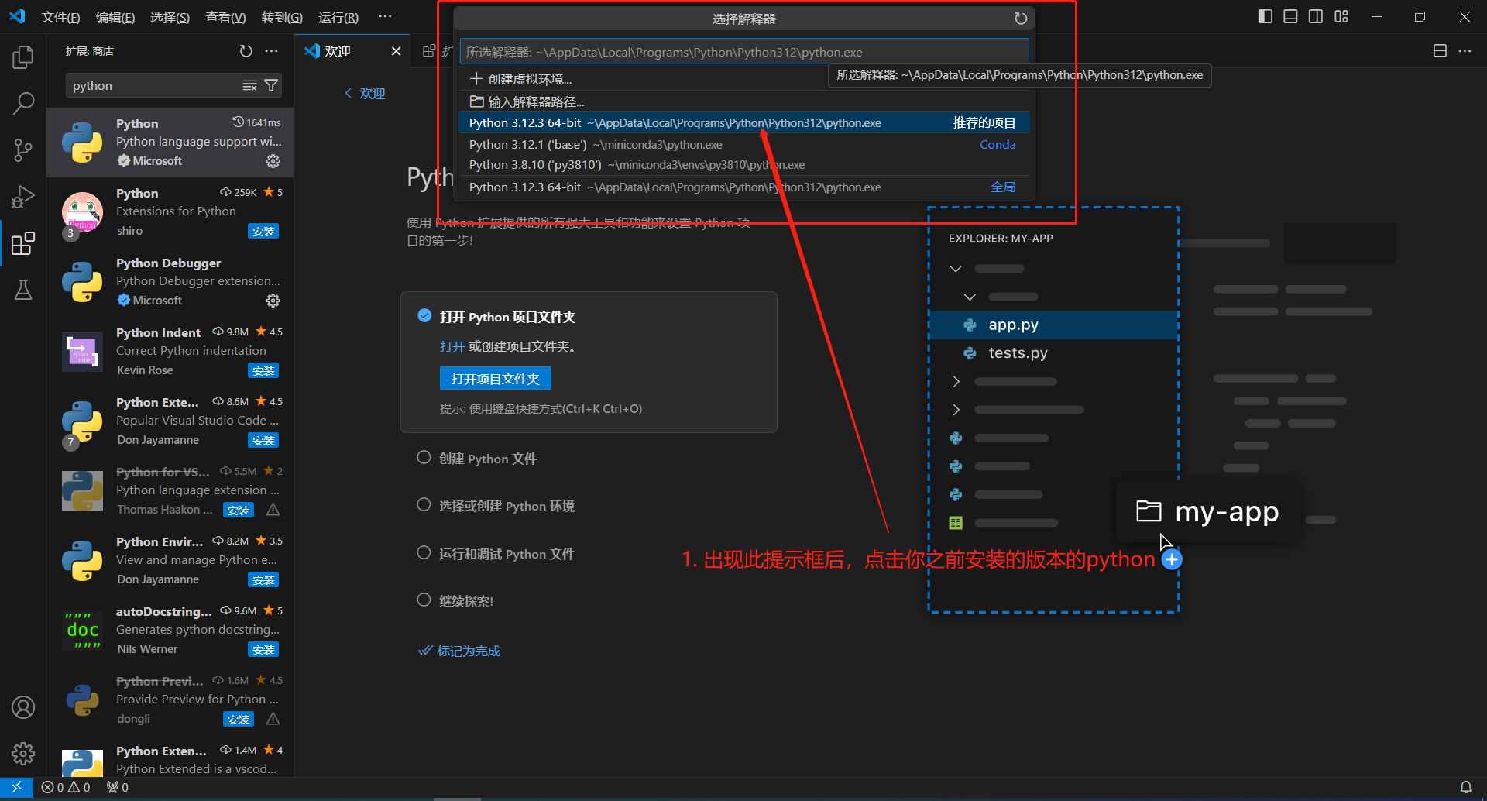Open the Python for VSCode extension by Thomas Haakon
The height and width of the screenshot is (801, 1487).
[x=170, y=491]
